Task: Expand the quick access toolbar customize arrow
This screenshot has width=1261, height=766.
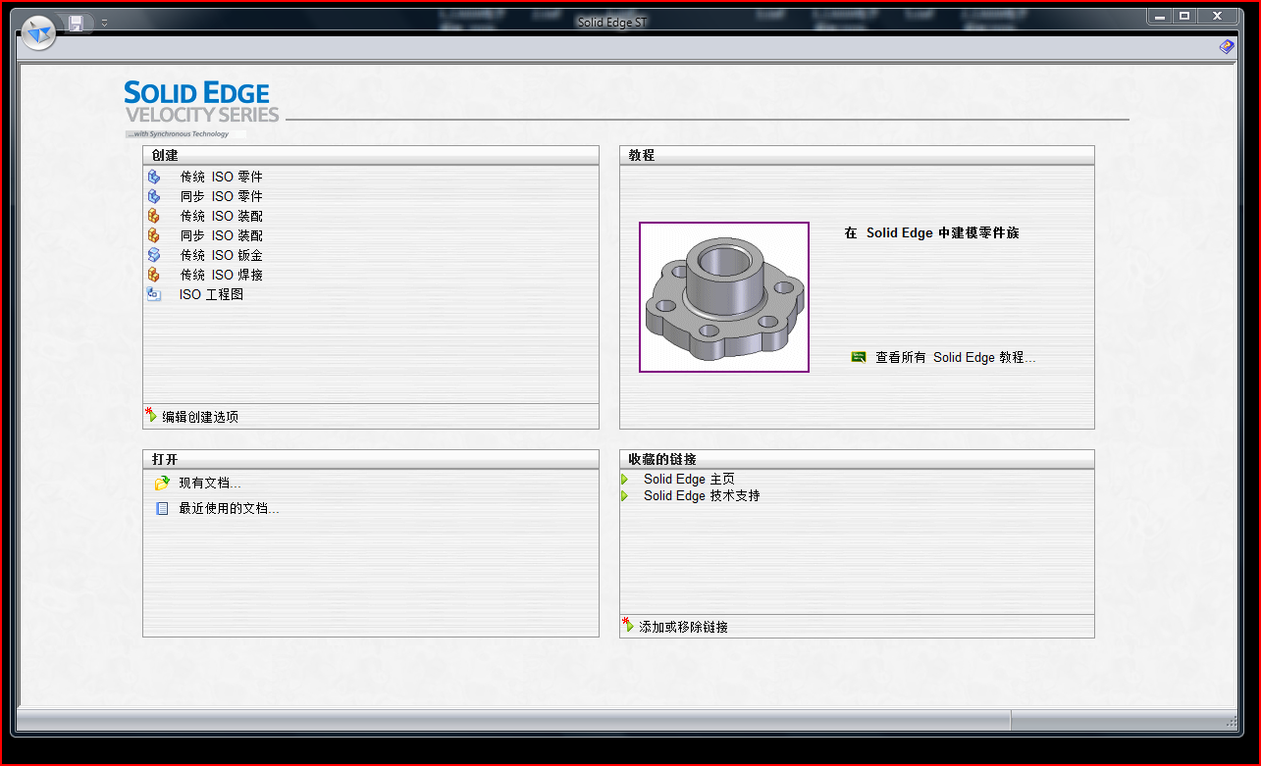Action: [x=104, y=23]
